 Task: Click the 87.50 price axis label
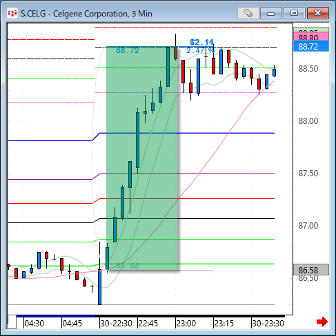(x=308, y=174)
